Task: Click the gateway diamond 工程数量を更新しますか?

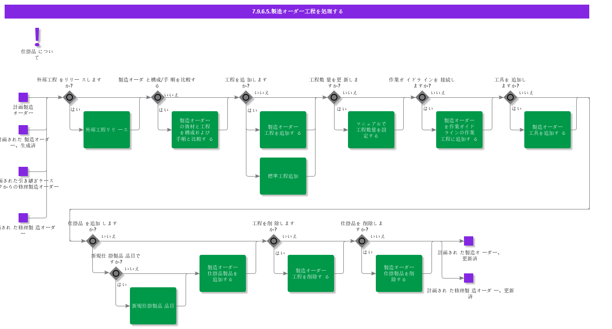Action: tap(334, 97)
